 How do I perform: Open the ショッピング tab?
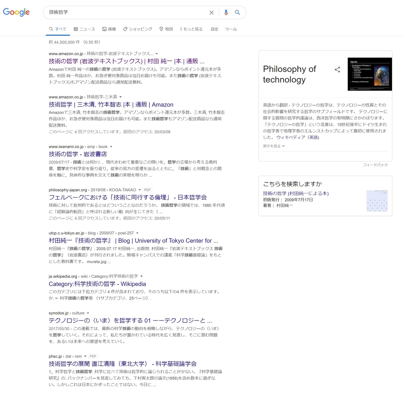(138, 29)
